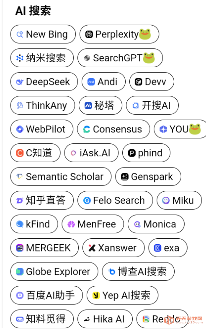
Task: Open the Yep AI搜索 chip
Action: pos(122,295)
